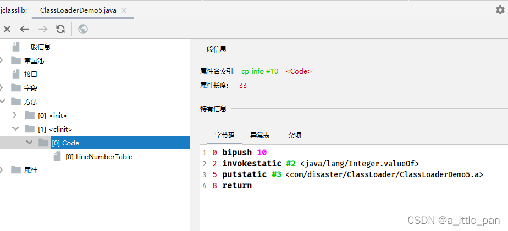This screenshot has height=231, width=508.
Task: Switch to the 异常表 tab
Action: (x=260, y=135)
